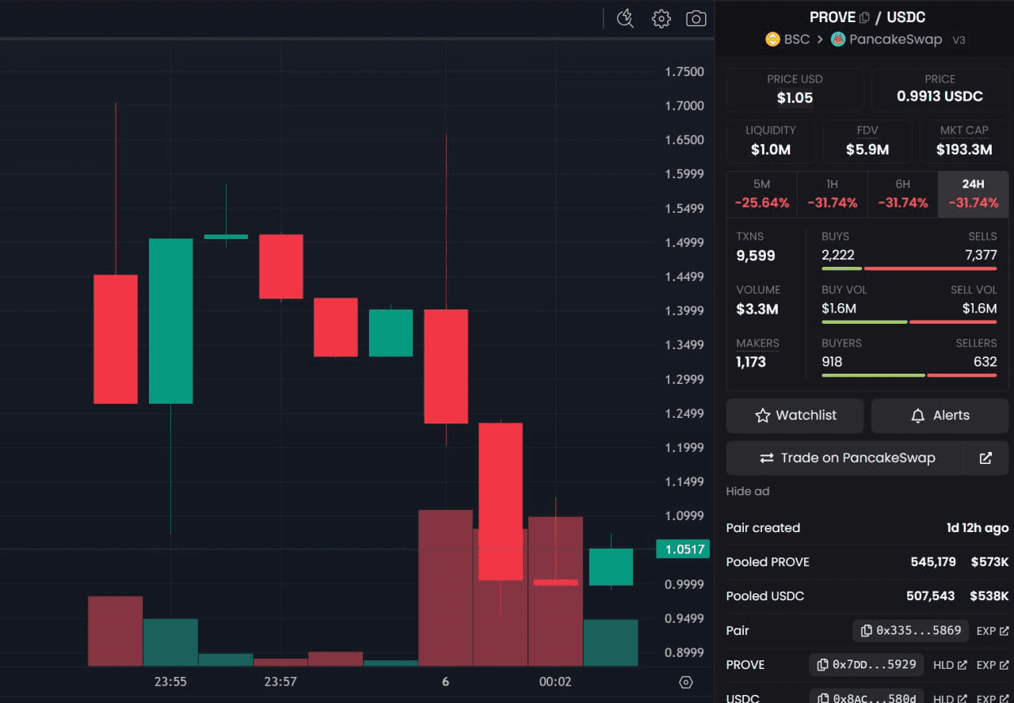This screenshot has width=1014, height=703.
Task: Select the 1H timeframe tab
Action: point(832,194)
